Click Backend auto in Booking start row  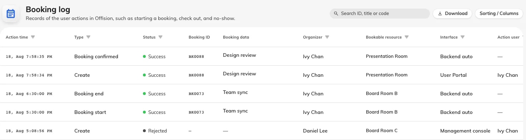pos(456,112)
